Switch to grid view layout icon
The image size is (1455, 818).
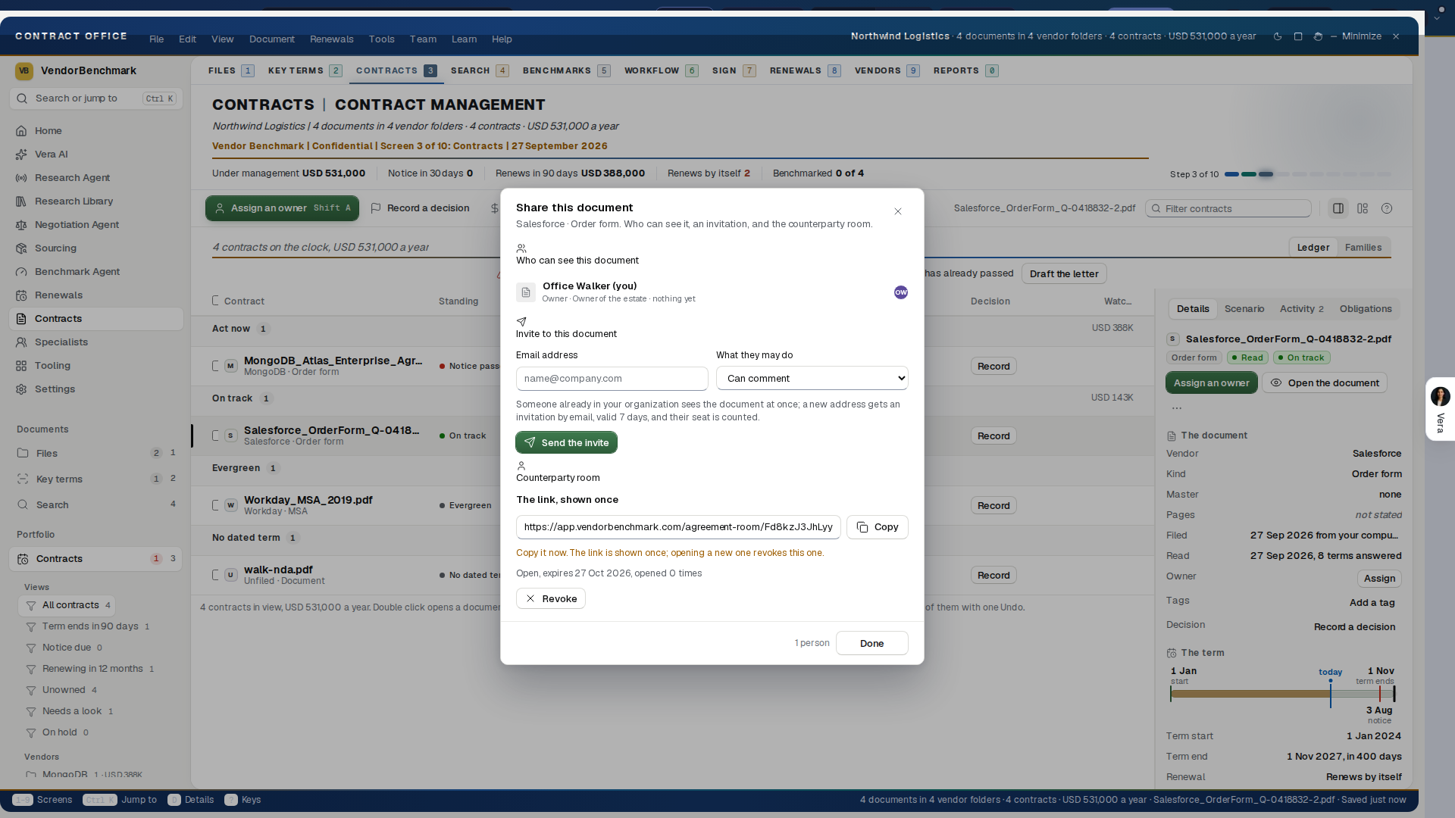click(1363, 208)
